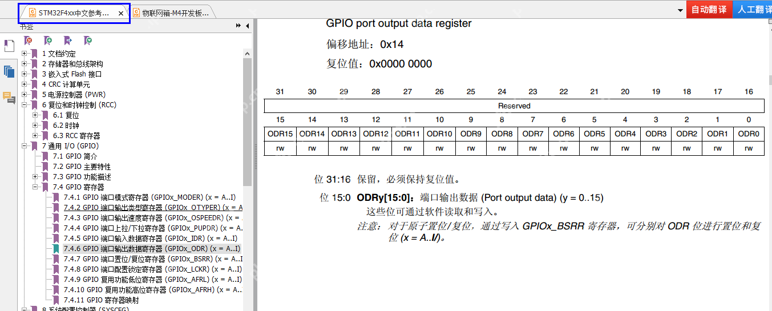
Task: Open bookmark 3 嵌入式 Flash 接口
Action: [72, 74]
